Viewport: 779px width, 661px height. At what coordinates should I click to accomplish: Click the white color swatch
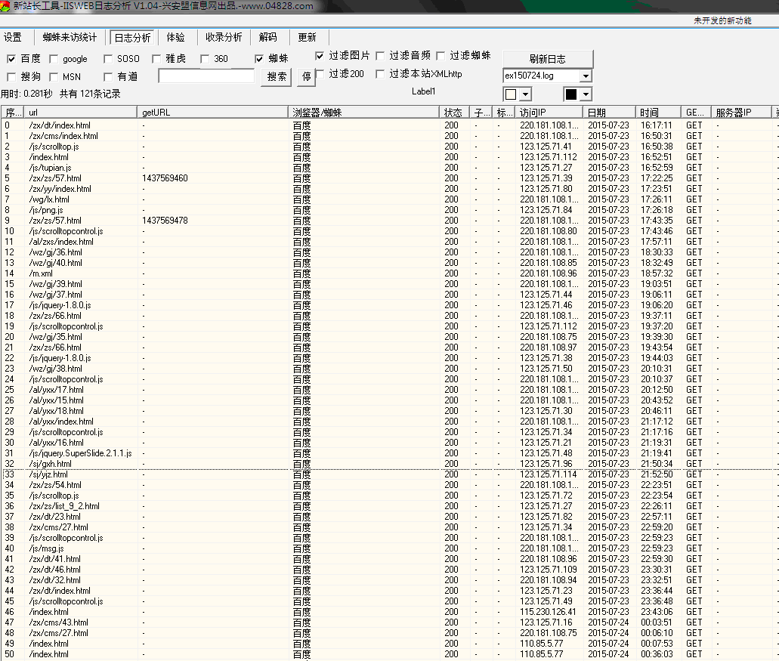511,94
